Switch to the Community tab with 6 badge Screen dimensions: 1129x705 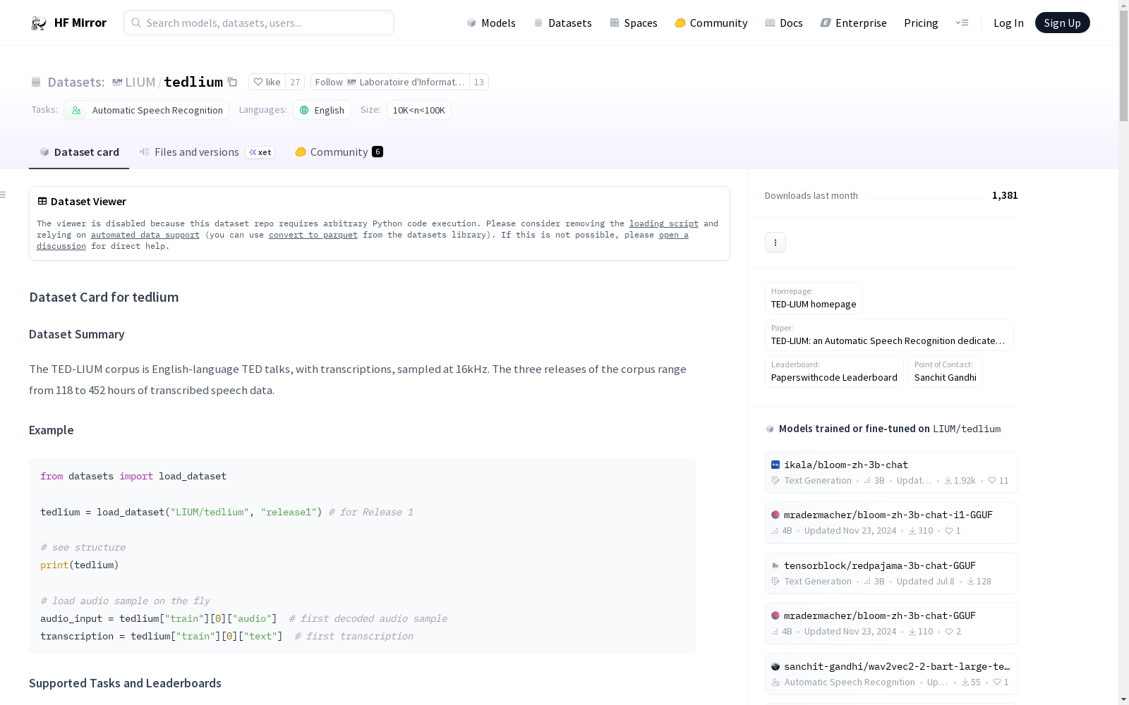pos(339,152)
